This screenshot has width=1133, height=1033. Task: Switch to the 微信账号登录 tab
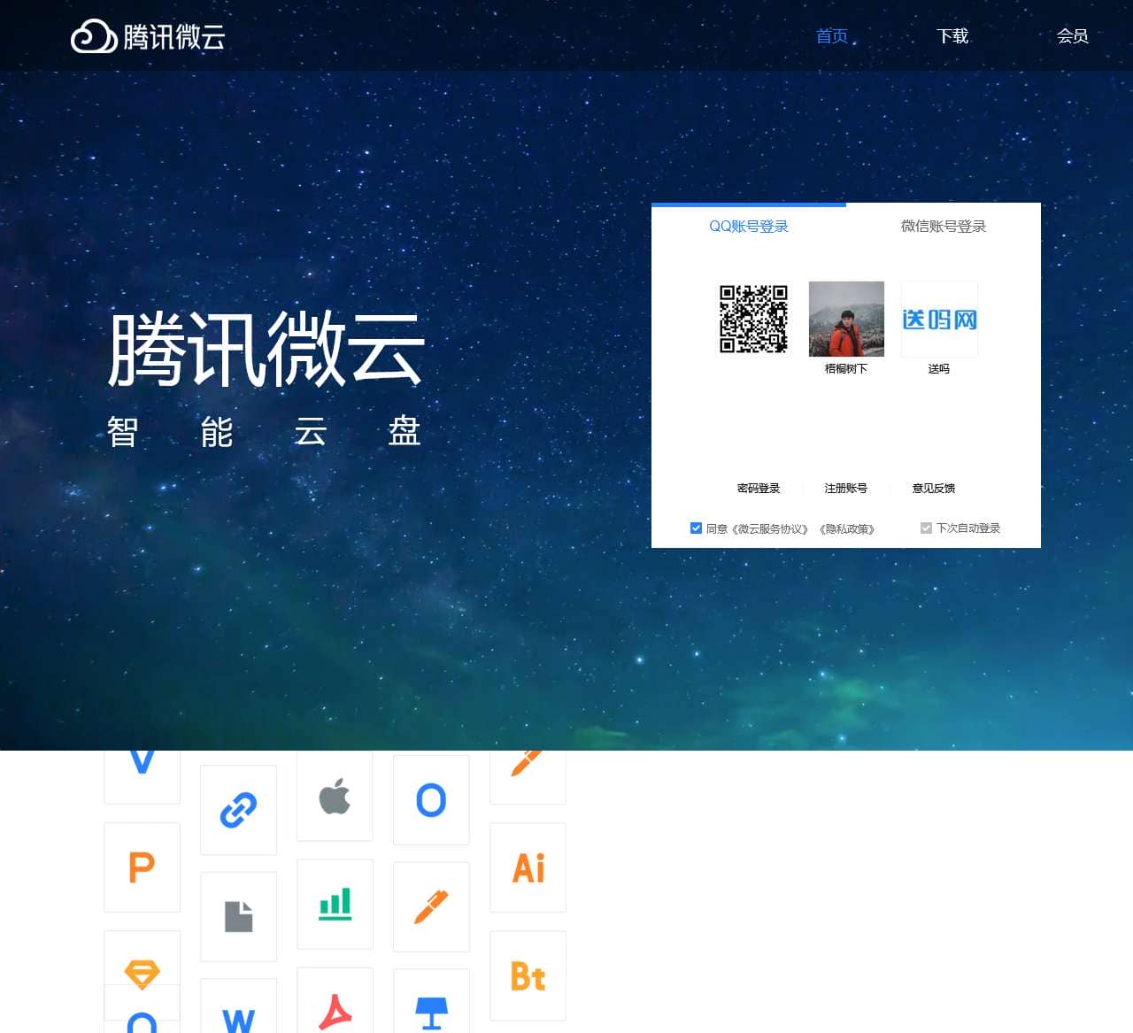pos(944,226)
